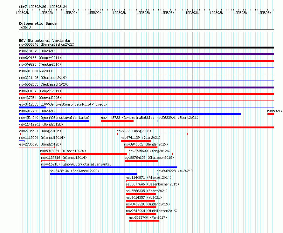Open nsv1119554 (Alsmadi2014) variant
The width and height of the screenshot is (283, 233).
coord(42,138)
